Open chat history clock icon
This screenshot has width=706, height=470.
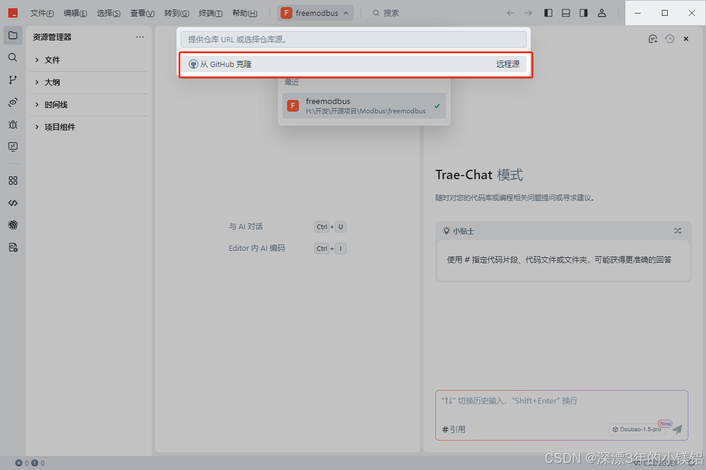coord(670,39)
